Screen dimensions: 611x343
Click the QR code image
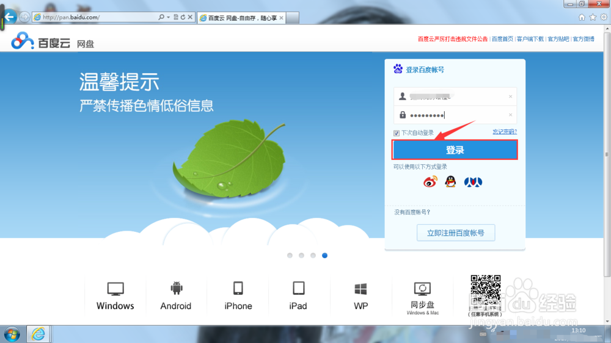485,291
